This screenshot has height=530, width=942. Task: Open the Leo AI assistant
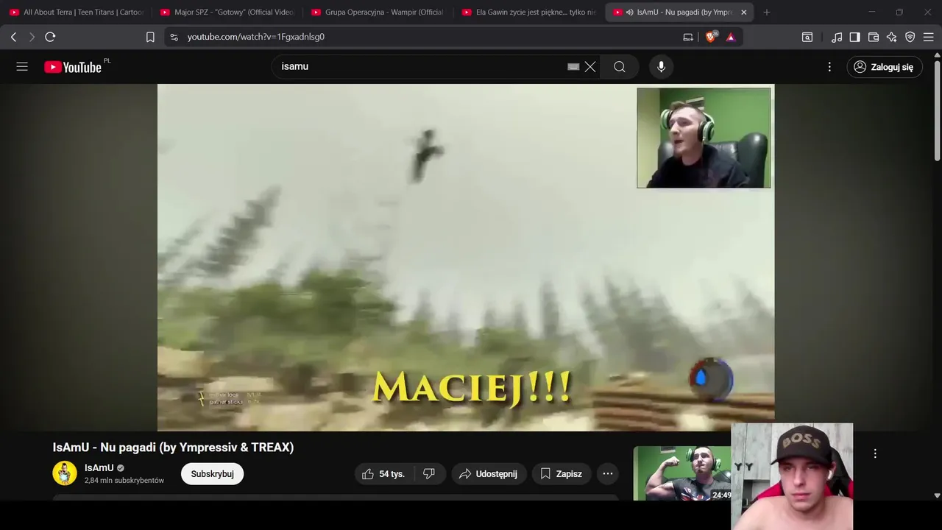[x=892, y=37]
